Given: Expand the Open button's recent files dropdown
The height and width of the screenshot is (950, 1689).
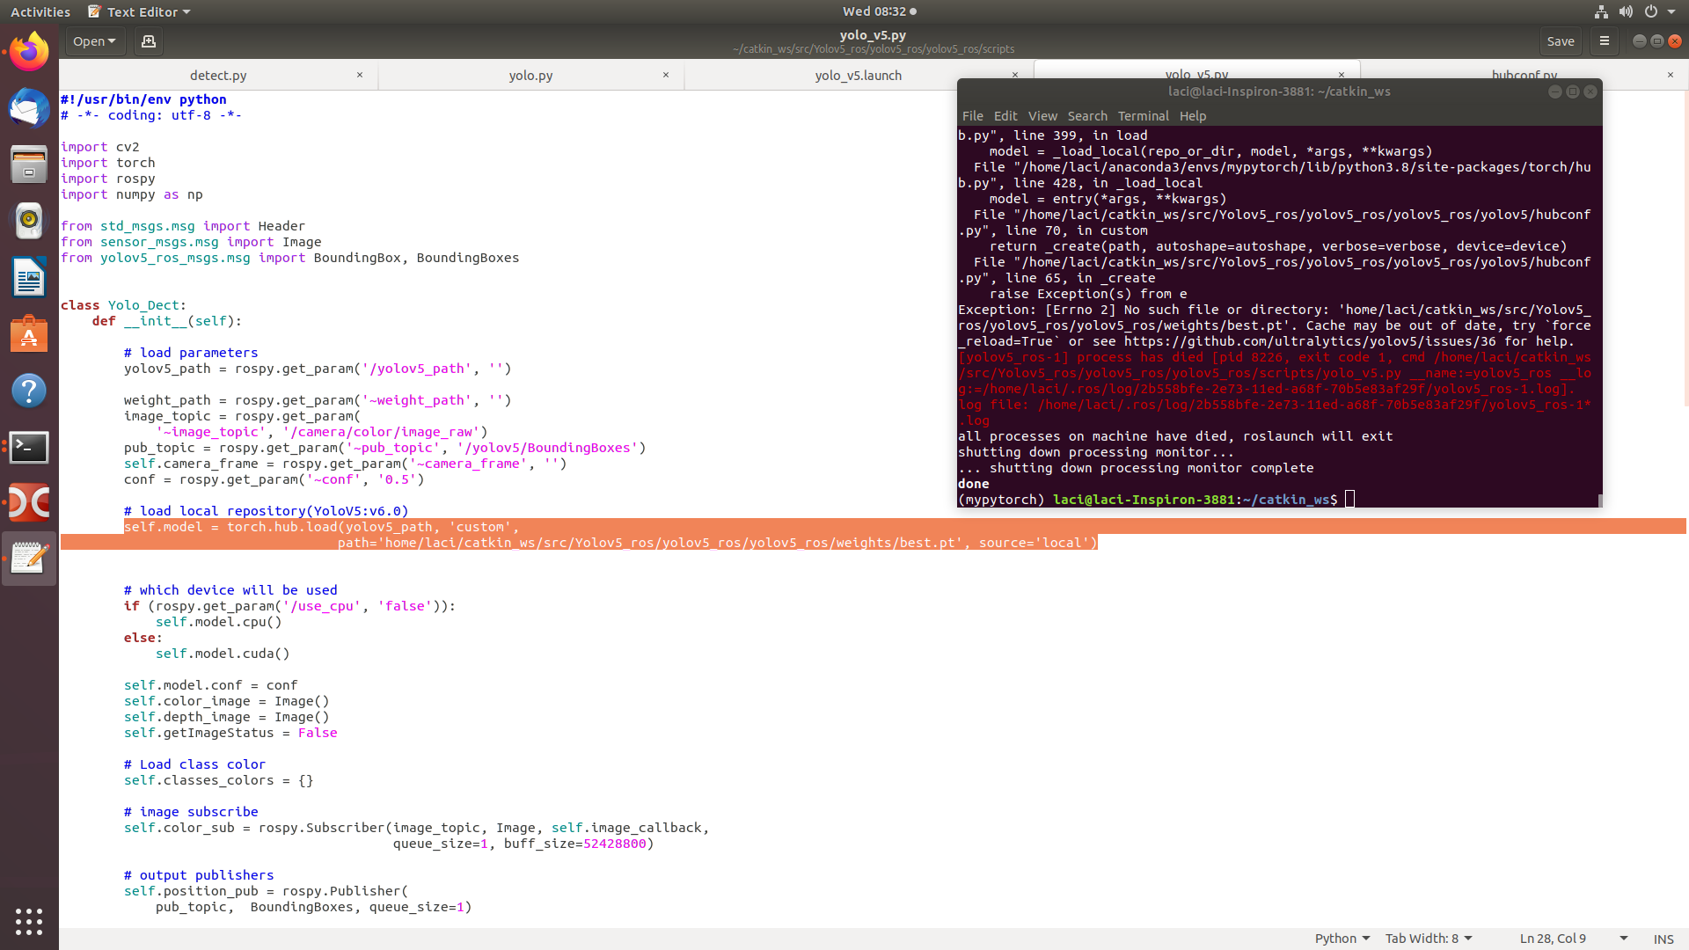Looking at the screenshot, I should coord(111,41).
